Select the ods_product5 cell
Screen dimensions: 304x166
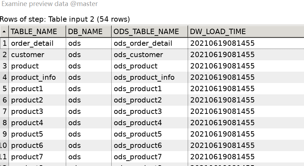tap(138, 134)
